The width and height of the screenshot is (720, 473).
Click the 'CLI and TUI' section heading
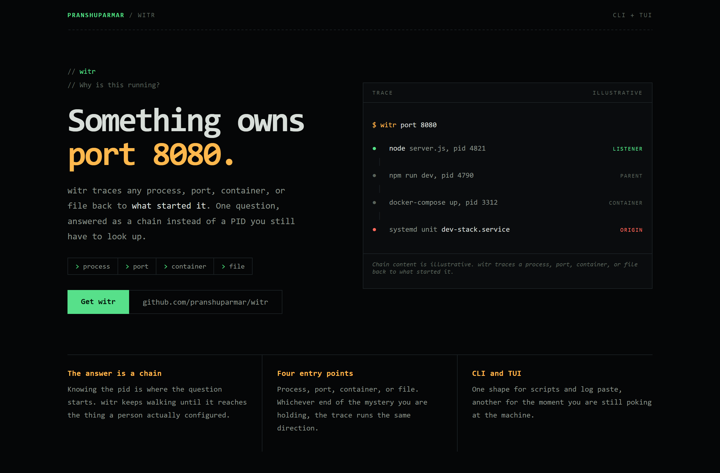point(496,373)
